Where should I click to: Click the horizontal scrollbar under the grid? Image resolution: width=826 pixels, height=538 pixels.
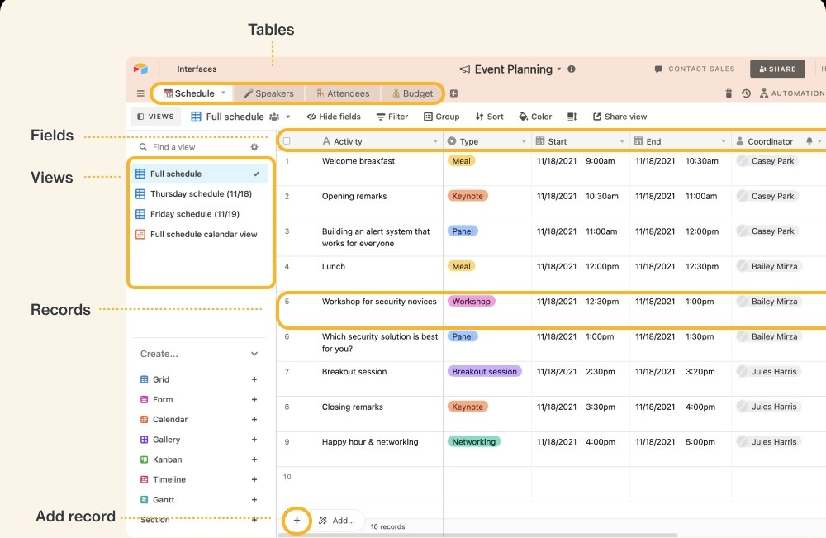(477, 536)
